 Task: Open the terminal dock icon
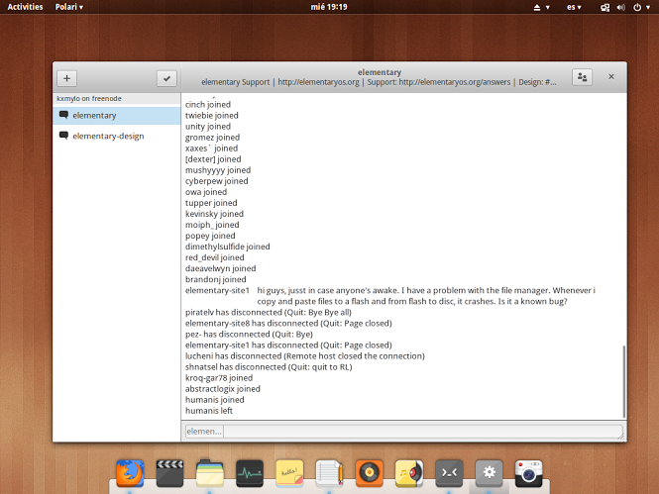coord(449,473)
